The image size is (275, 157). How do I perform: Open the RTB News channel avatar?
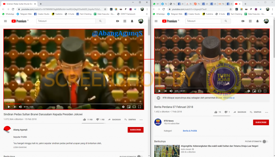pyautogui.click(x=158, y=122)
